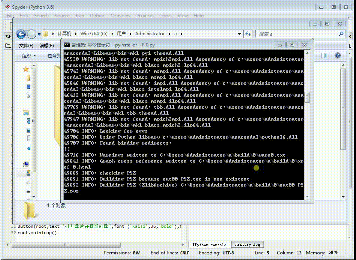Navigate to 用户 breadcrumb segment
This screenshot has width=356, height=260.
point(121,34)
